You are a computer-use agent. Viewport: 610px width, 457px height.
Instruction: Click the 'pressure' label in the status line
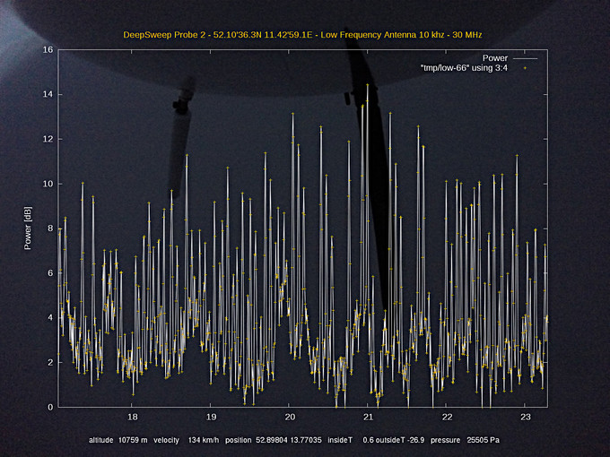(446, 441)
